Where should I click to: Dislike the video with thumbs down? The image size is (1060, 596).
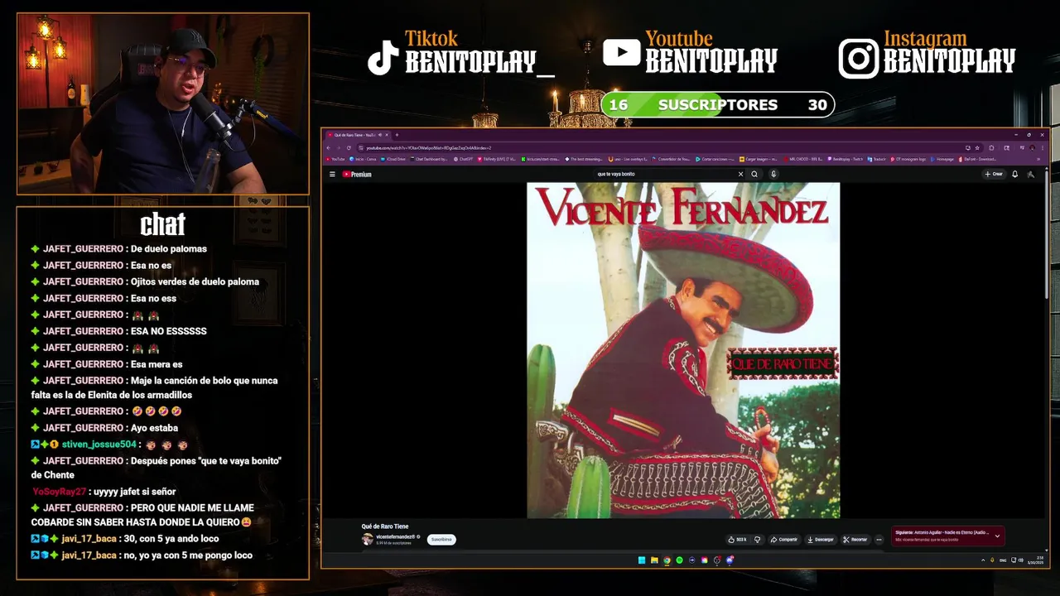pyautogui.click(x=757, y=540)
